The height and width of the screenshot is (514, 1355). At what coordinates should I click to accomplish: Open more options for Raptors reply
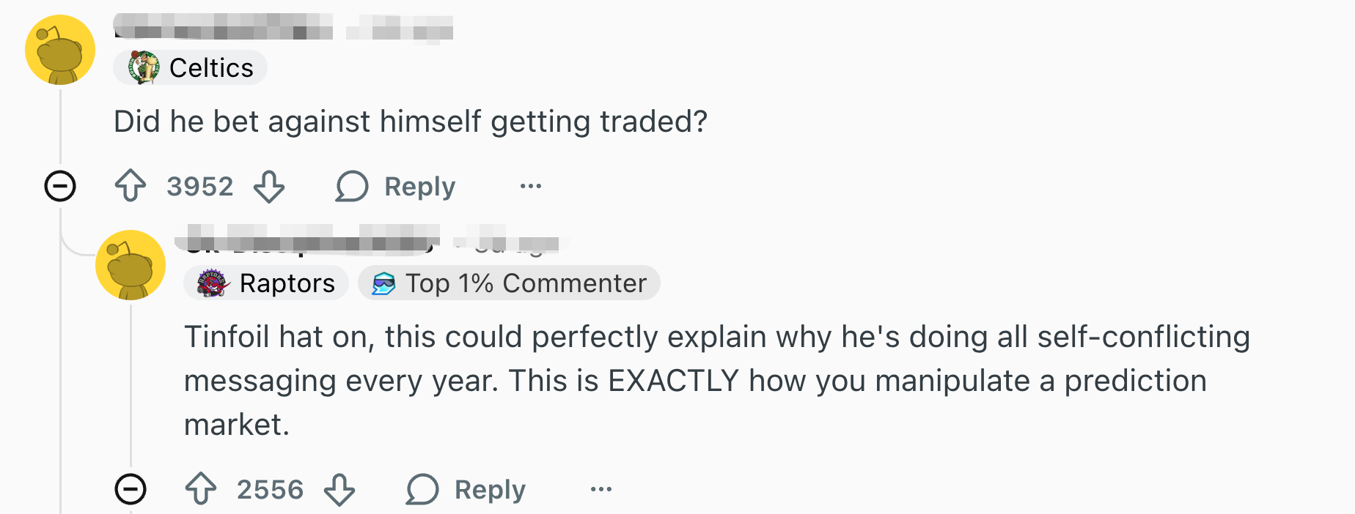tap(601, 489)
